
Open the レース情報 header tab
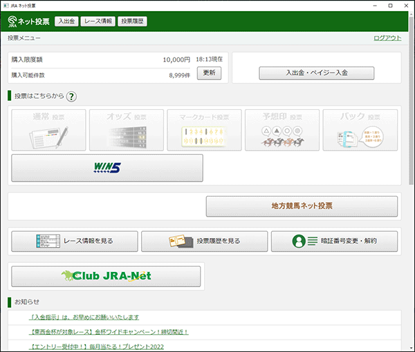(x=98, y=21)
